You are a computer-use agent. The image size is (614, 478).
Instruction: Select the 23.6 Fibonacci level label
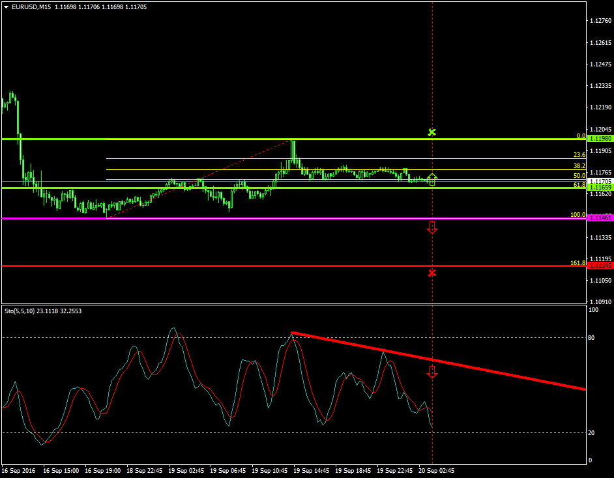coord(579,155)
